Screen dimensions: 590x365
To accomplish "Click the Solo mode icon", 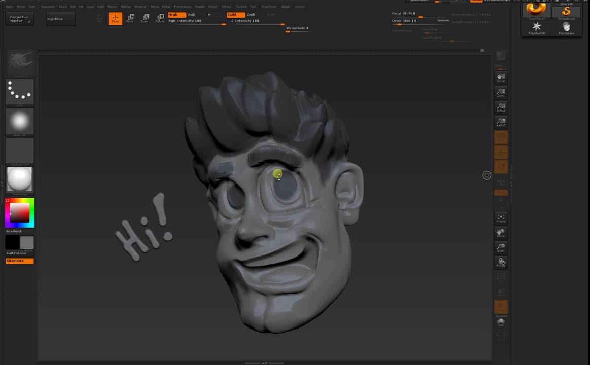I will point(501,322).
